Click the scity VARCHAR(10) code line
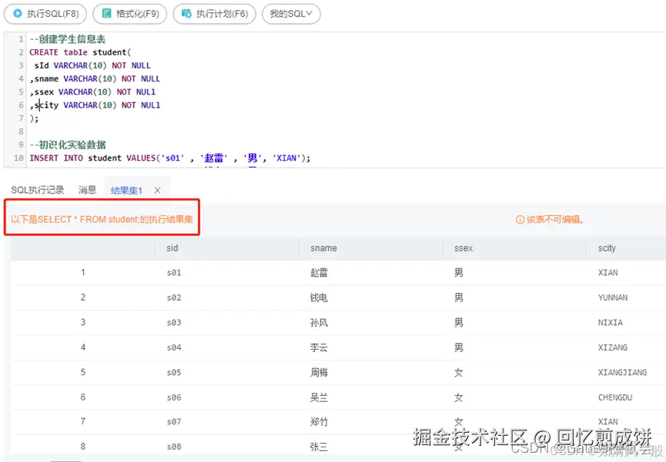 click(95, 105)
